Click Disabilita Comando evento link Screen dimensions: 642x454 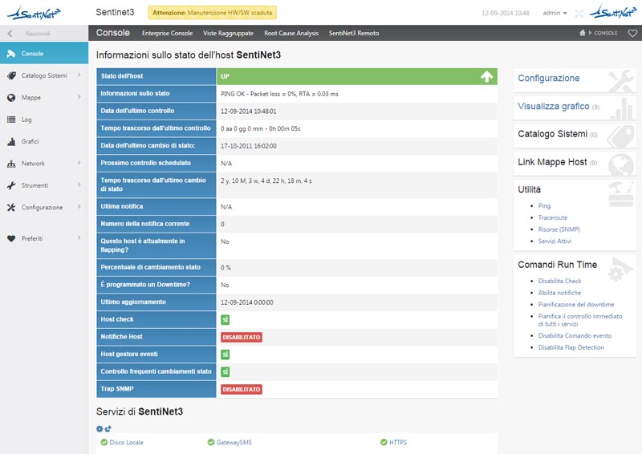pyautogui.click(x=575, y=336)
